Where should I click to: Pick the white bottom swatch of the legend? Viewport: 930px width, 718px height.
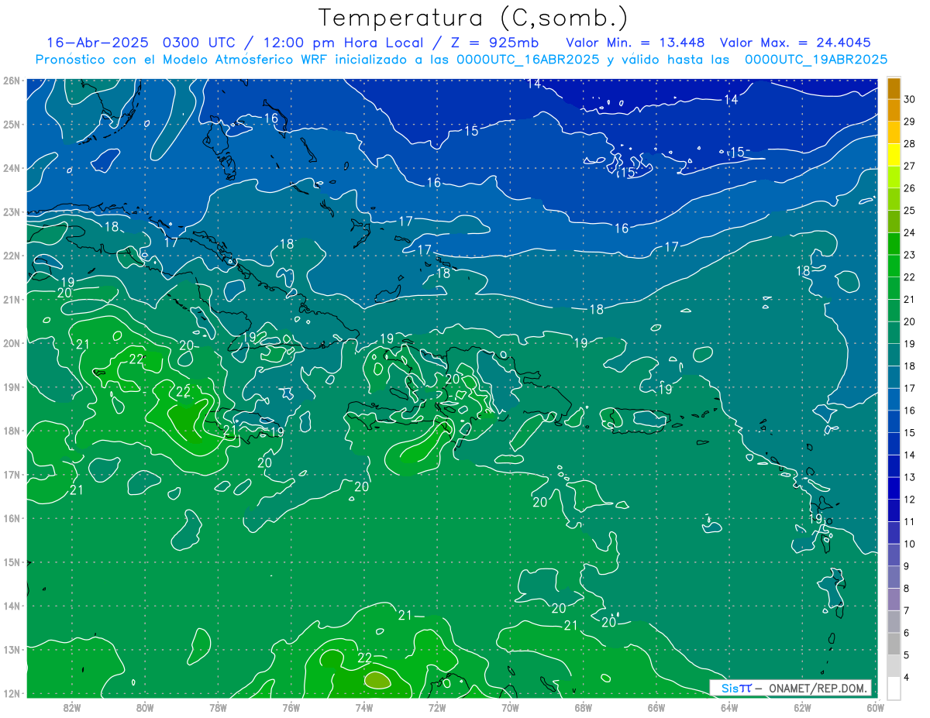894,688
